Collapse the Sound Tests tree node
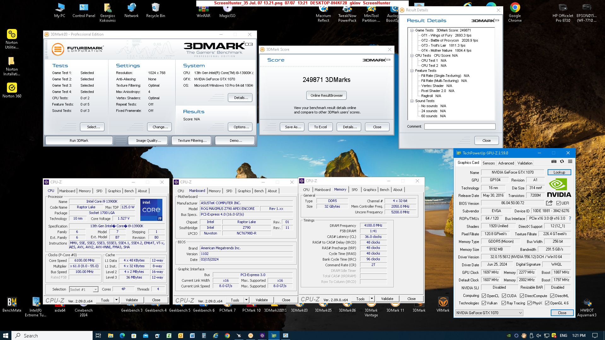Viewport: 605px width, 340px height. 412,101
